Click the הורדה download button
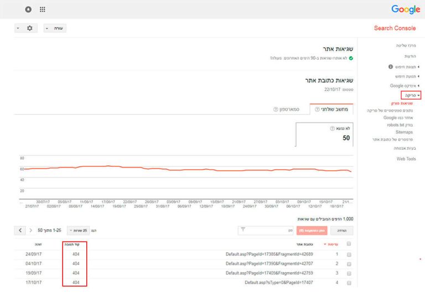Viewport: 425px width, 294px height. point(342,230)
